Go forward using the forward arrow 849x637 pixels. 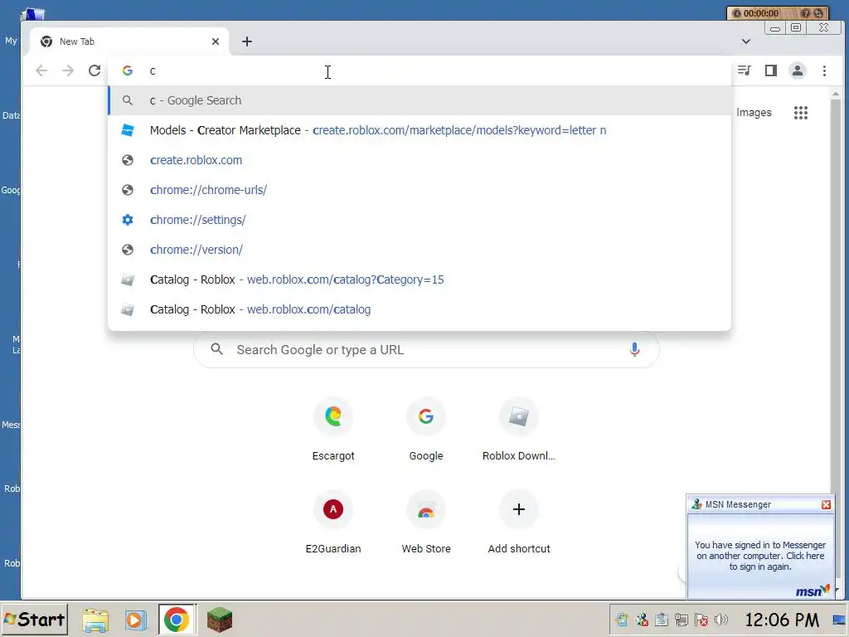click(68, 71)
